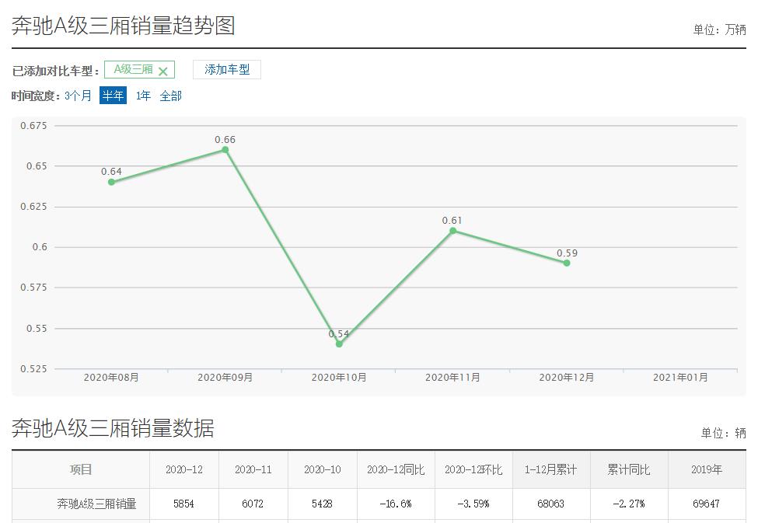Click the 2020-12同比 column header
This screenshot has height=523, width=758.
[396, 469]
